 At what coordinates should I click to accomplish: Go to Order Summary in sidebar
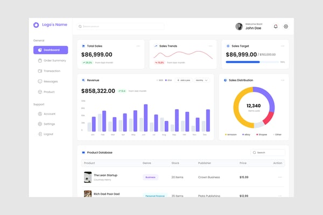pos(52,61)
